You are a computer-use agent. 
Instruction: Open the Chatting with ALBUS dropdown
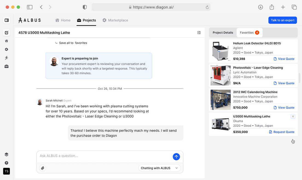click(159, 168)
